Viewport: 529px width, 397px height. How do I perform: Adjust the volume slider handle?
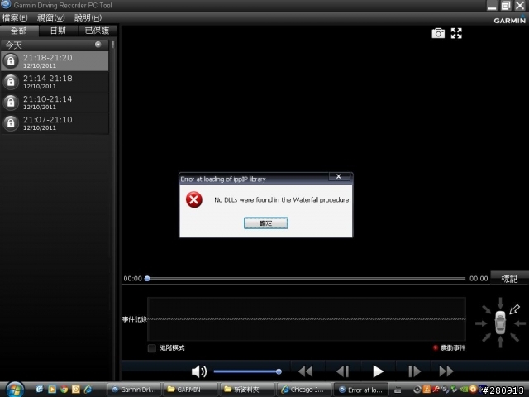[279, 371]
